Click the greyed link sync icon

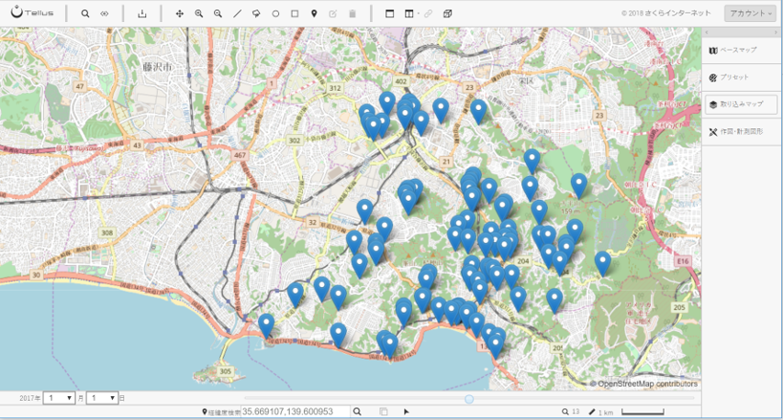tap(428, 13)
